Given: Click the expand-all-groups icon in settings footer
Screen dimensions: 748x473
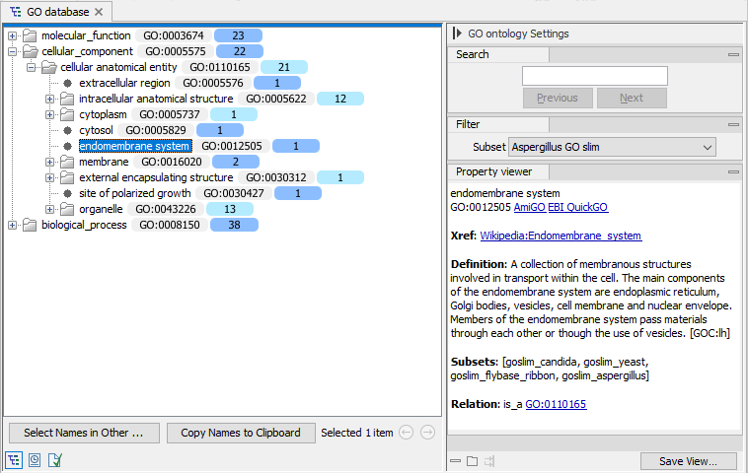Looking at the screenshot, I should 472,461.
